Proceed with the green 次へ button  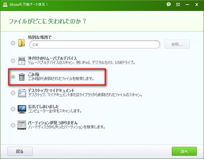(184, 151)
